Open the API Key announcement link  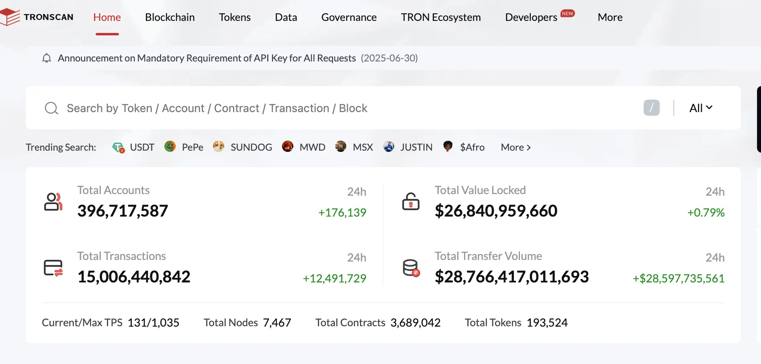coord(207,58)
